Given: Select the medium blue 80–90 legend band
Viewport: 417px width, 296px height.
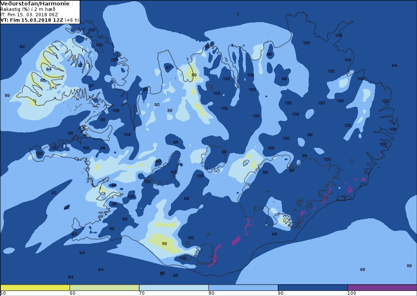Looking at the screenshot, I should (x=244, y=288).
